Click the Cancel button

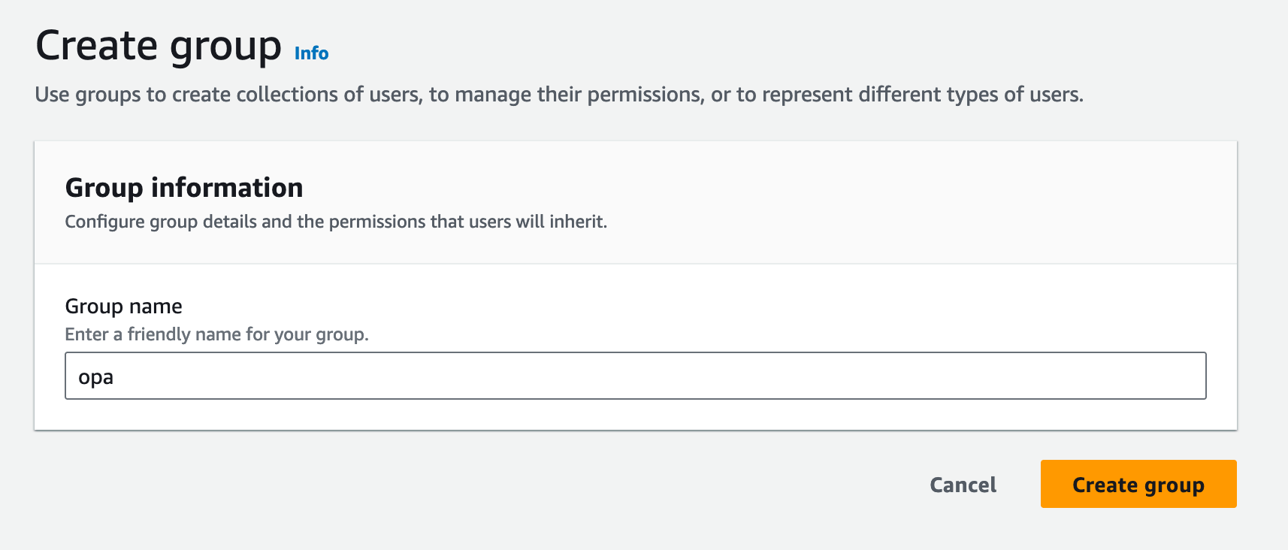click(x=963, y=485)
